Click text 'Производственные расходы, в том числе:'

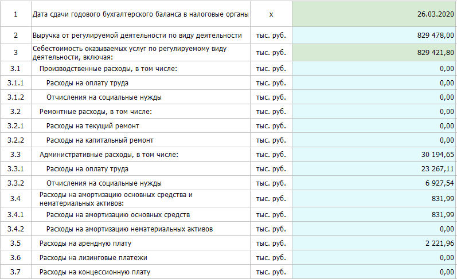click(x=108, y=69)
